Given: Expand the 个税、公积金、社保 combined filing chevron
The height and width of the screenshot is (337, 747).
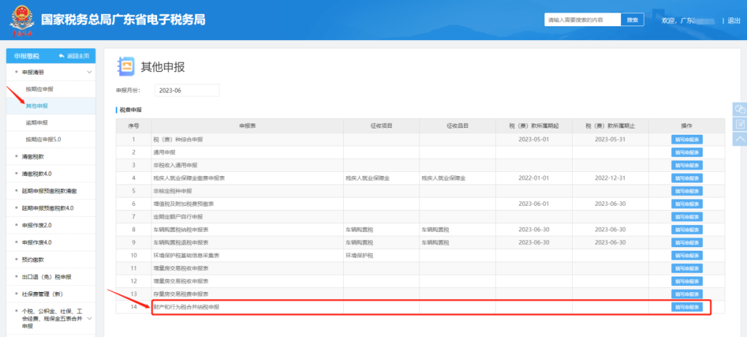Looking at the screenshot, I should pyautogui.click(x=89, y=318).
